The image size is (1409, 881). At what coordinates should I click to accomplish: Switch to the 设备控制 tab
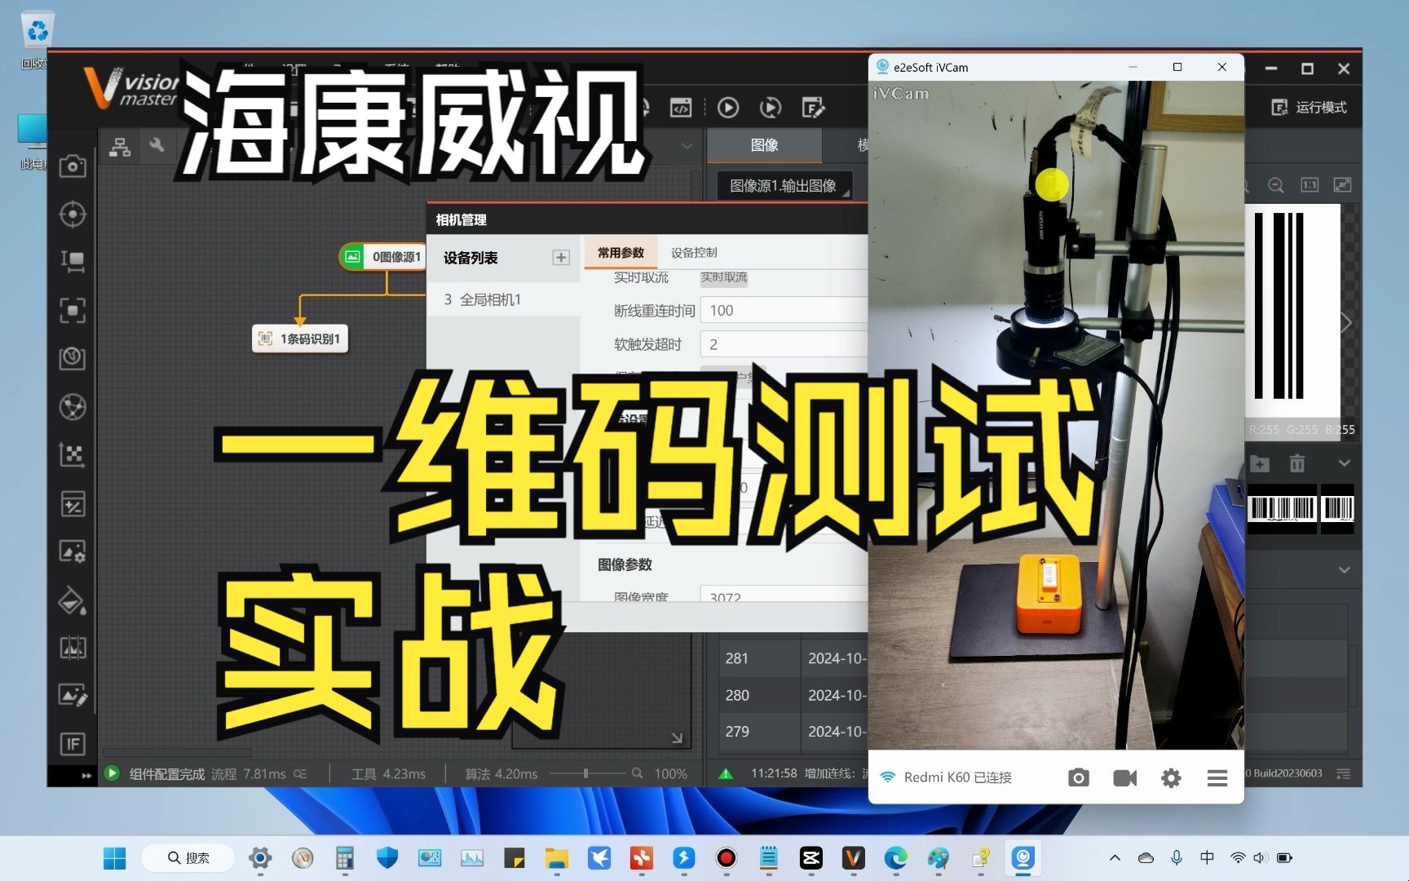[x=692, y=252]
